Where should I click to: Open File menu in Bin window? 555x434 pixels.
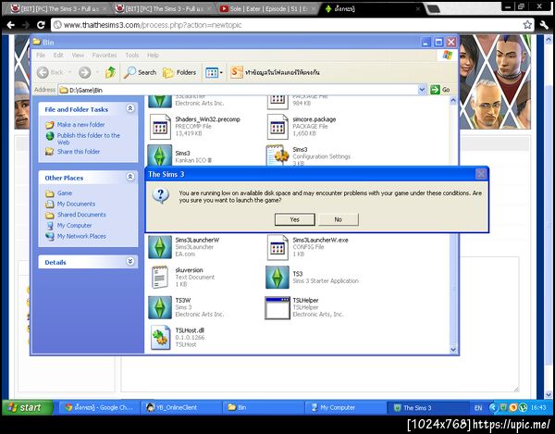41,56
